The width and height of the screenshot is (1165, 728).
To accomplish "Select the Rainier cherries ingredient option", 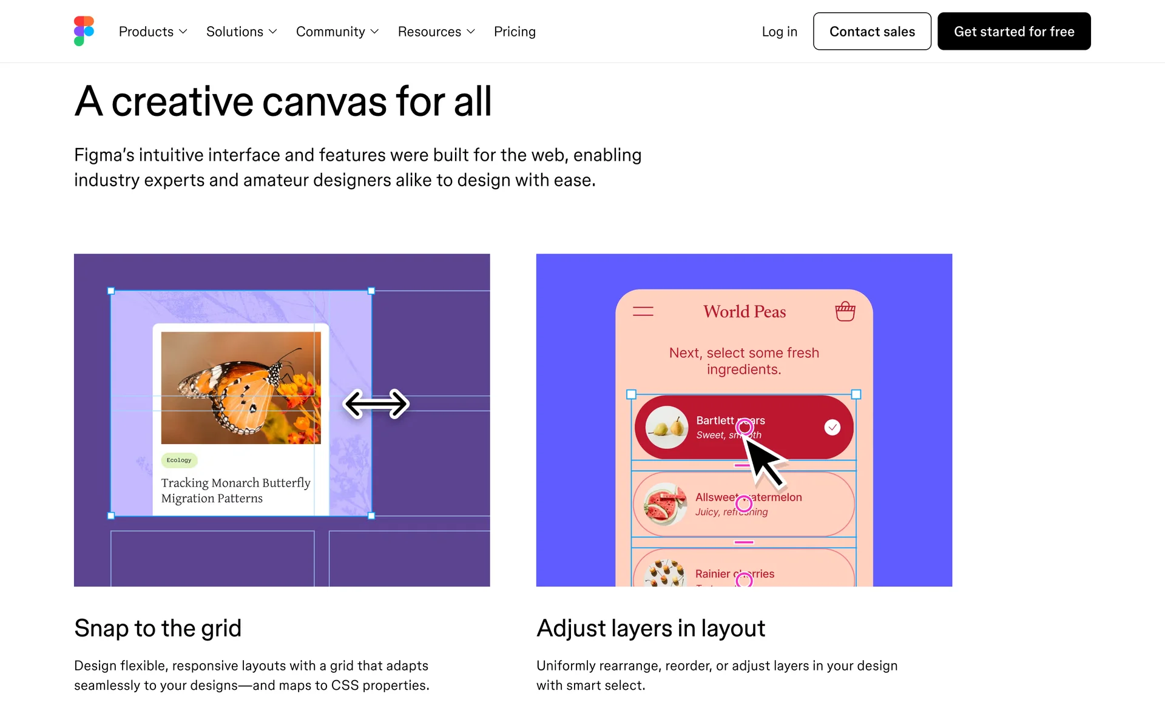I will point(744,568).
